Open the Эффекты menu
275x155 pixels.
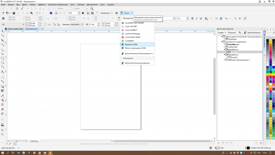point(42,5)
